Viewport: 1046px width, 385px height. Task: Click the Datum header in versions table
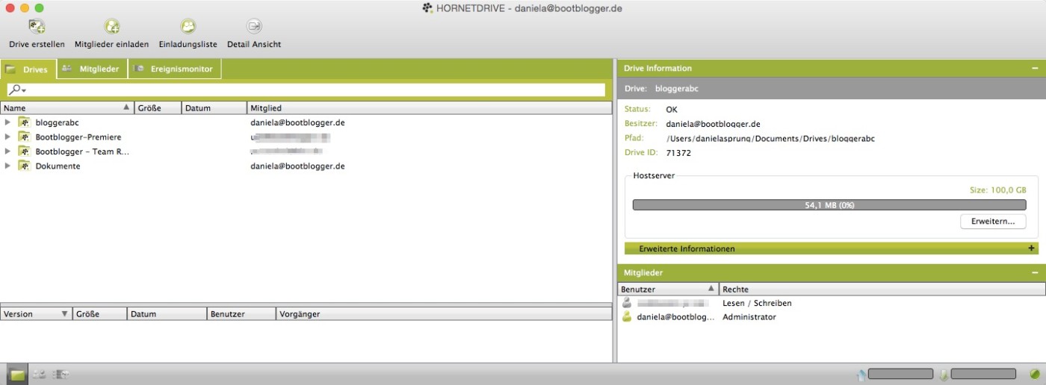point(167,314)
